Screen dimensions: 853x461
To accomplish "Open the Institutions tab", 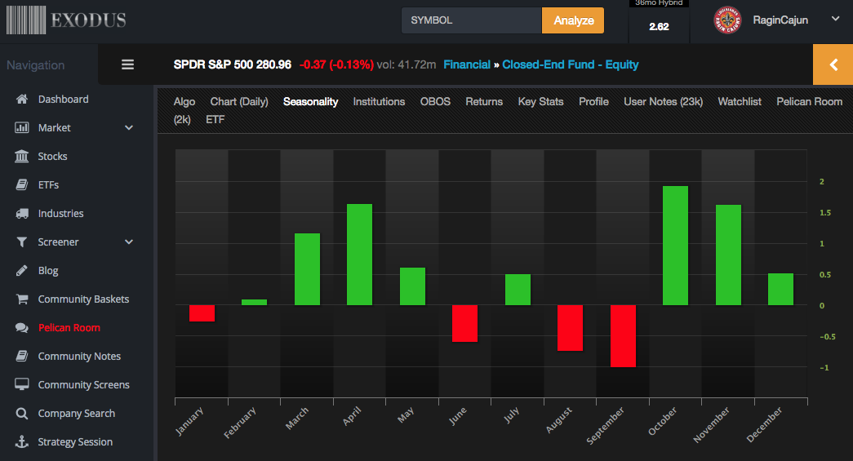I will [380, 102].
